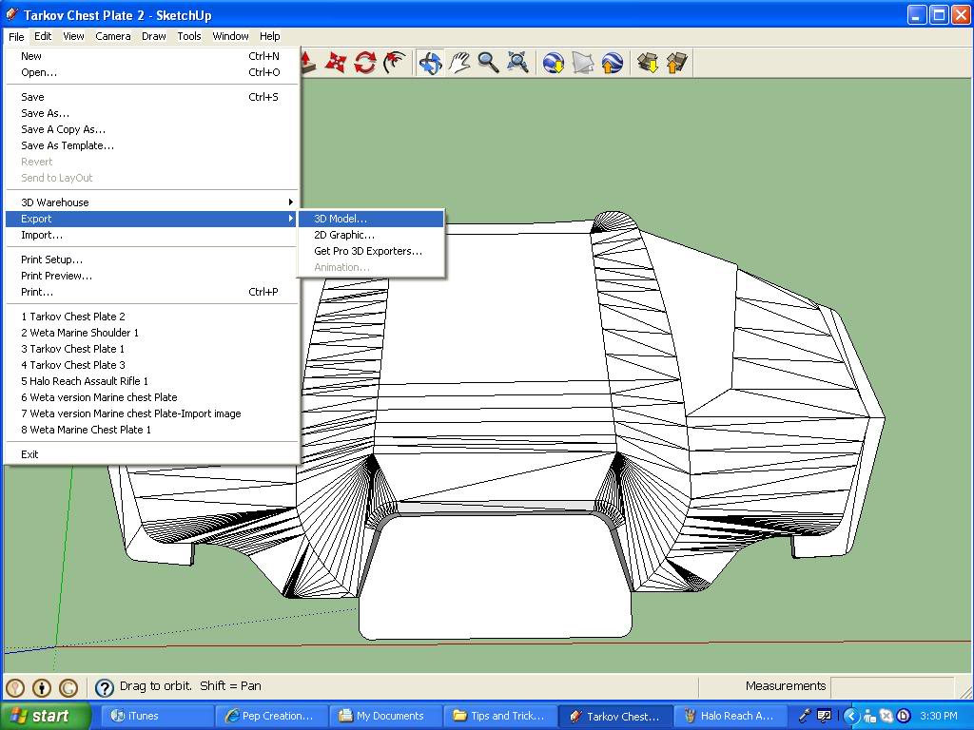Select the Pan hand tool

click(x=459, y=62)
